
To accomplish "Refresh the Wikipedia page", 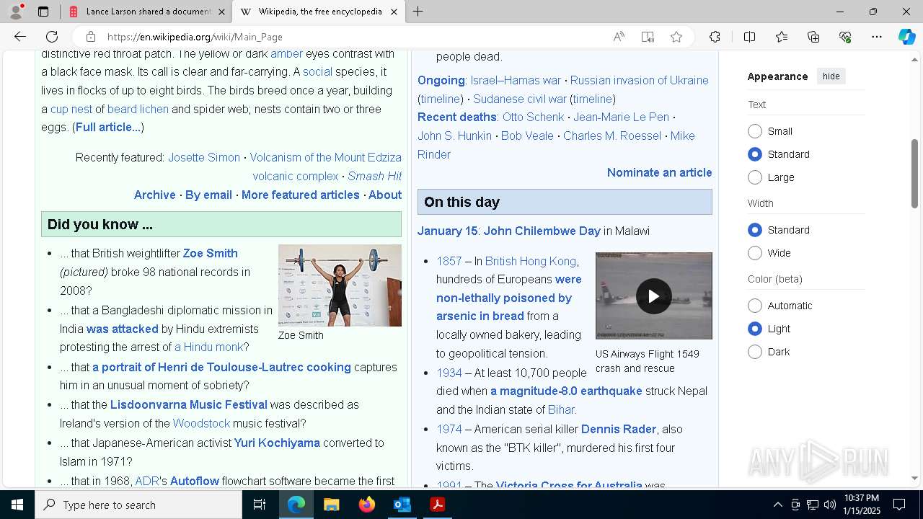I will click(52, 37).
